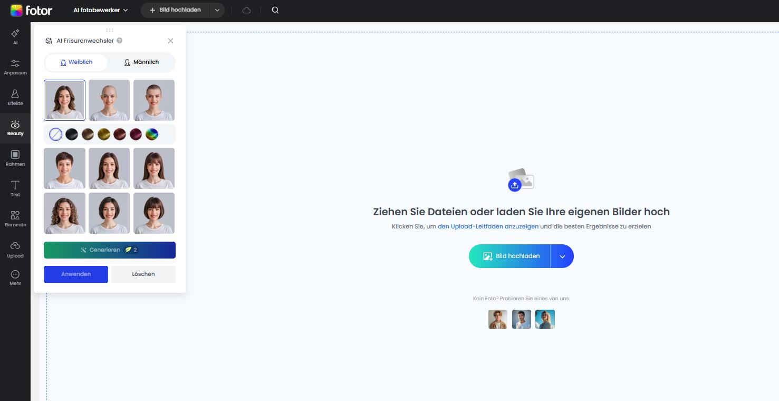Expand arrow next to top Bild hochladen
The height and width of the screenshot is (401, 779).
coord(217,10)
